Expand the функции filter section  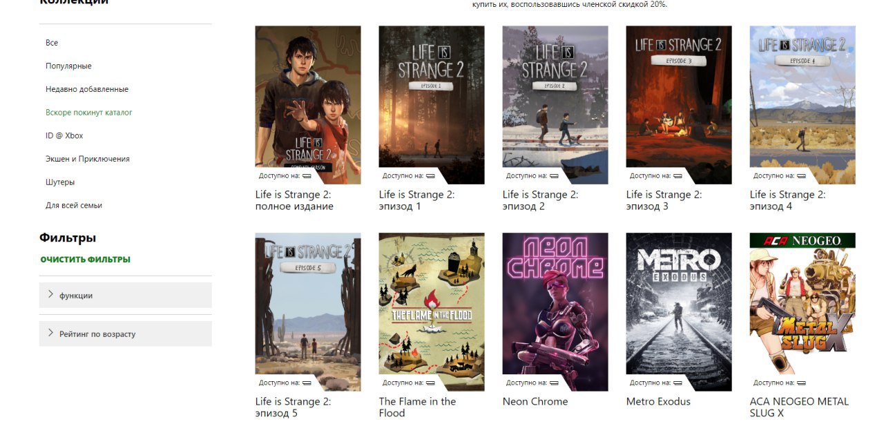pos(126,295)
